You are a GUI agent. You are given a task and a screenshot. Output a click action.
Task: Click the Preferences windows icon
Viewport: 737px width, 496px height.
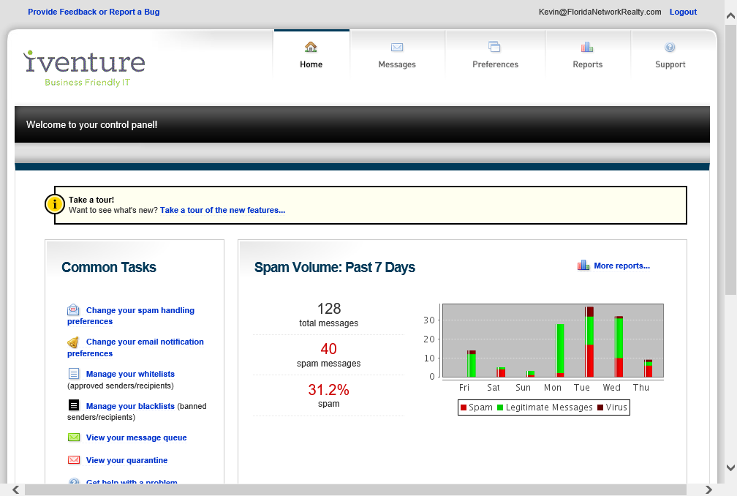click(x=494, y=47)
